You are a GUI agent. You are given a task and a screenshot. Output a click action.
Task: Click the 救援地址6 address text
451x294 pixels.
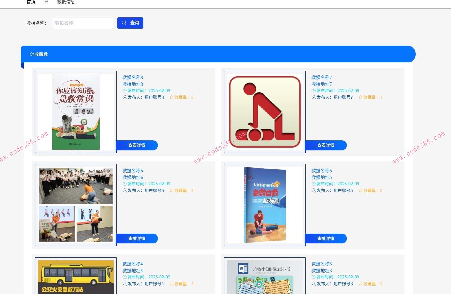[x=133, y=177]
